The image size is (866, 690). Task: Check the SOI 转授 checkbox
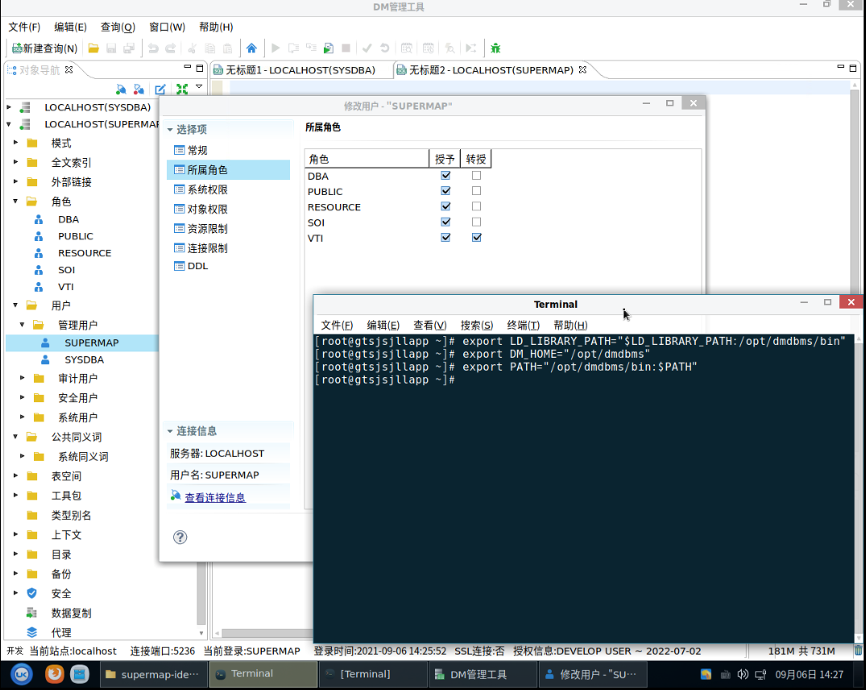477,222
